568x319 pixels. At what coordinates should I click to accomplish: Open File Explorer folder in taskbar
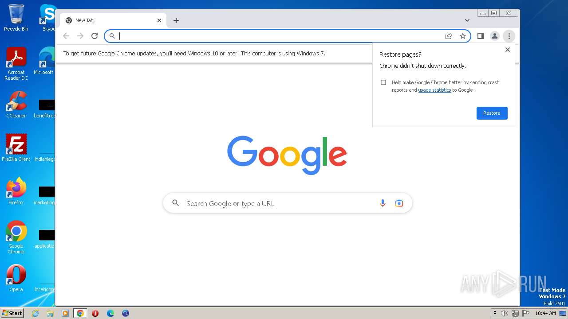50,313
